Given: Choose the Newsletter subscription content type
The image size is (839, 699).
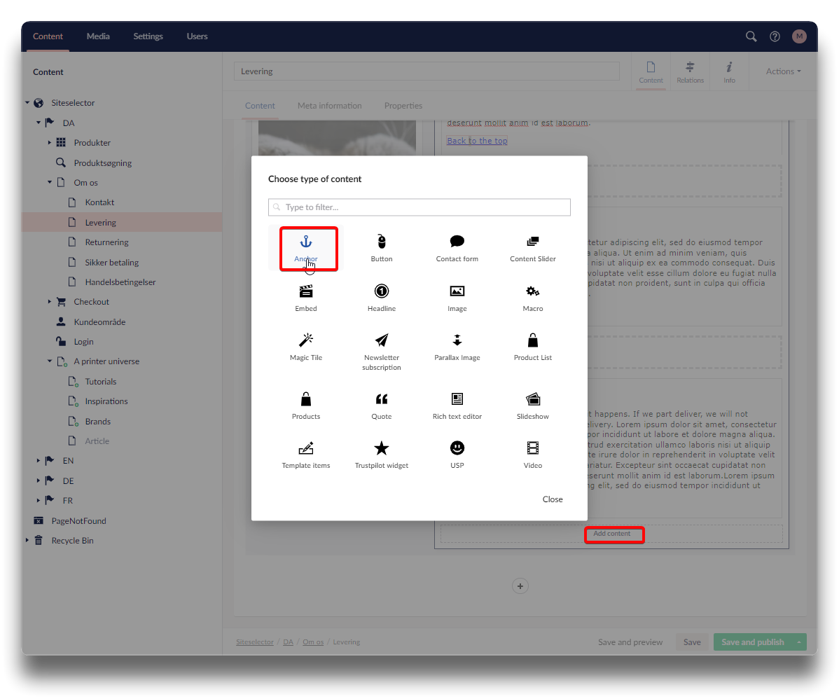Looking at the screenshot, I should coord(382,350).
